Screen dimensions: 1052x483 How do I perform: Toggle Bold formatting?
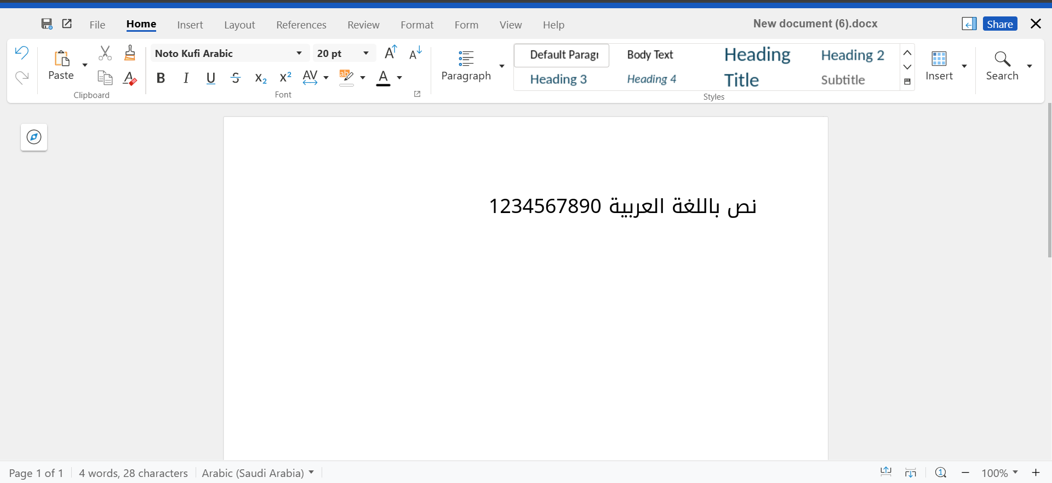(161, 78)
